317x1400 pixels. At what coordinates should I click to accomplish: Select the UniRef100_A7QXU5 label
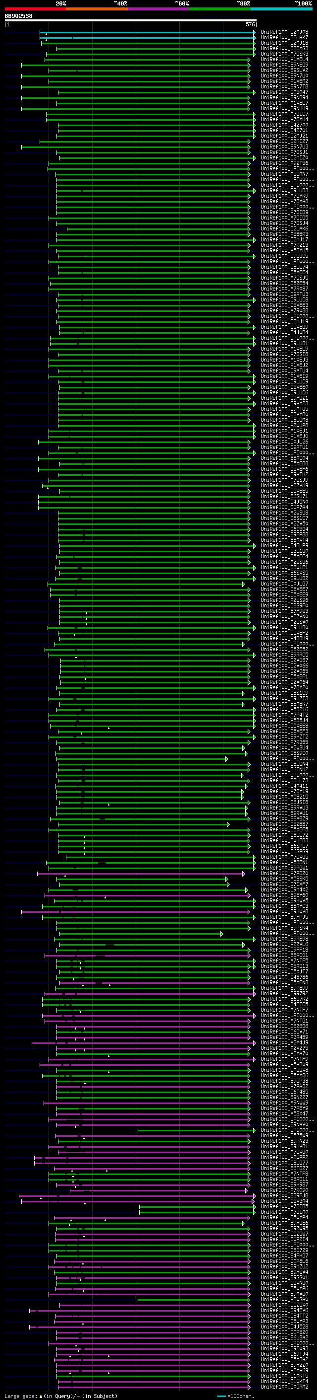click(x=284, y=857)
